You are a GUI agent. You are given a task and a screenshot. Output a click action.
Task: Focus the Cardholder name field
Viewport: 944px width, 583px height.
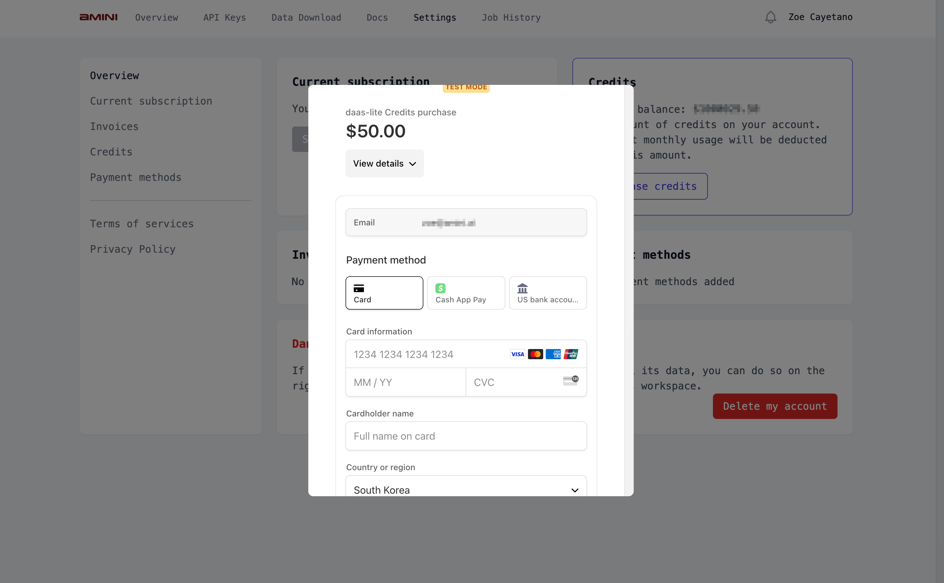pyautogui.click(x=466, y=436)
